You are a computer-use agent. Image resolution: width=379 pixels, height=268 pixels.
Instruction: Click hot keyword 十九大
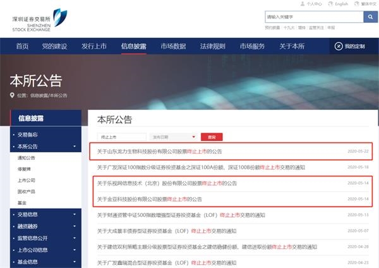[x=289, y=28]
